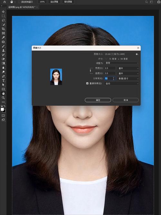Select the Pen tool

tap(3, 76)
